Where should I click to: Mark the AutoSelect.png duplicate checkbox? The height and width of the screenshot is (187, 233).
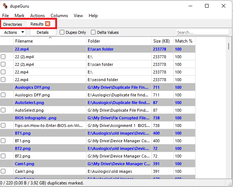click(x=3, y=110)
